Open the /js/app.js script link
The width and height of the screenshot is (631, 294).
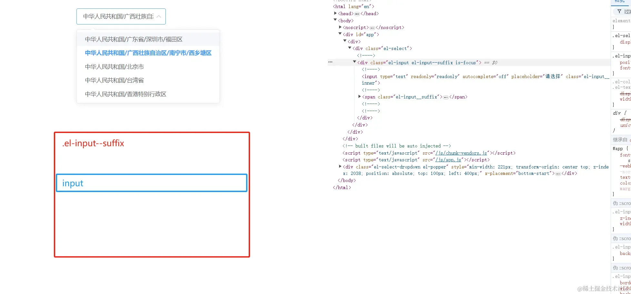pos(448,160)
